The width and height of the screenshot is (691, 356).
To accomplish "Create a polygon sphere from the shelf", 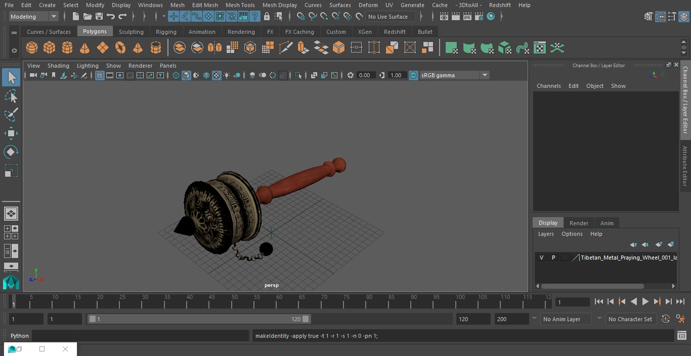I will 32,48.
